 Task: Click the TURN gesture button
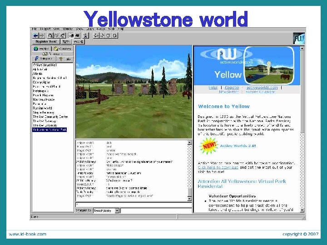[x=66, y=42]
